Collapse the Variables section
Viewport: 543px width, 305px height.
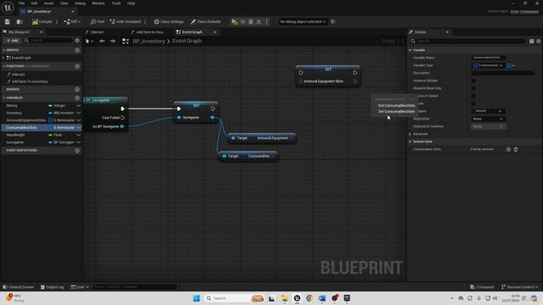coord(3,98)
